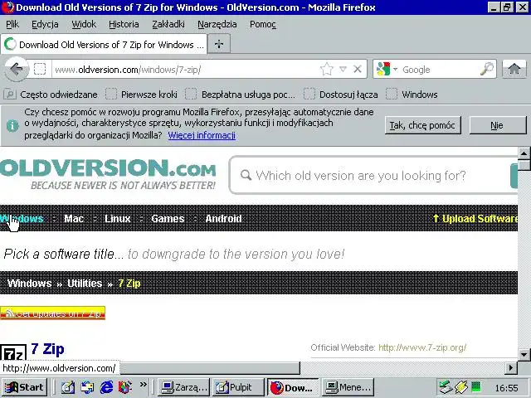The height and width of the screenshot is (398, 531).
Task: Open the http://www.7-zip.org/ official website link
Action: coord(422,347)
